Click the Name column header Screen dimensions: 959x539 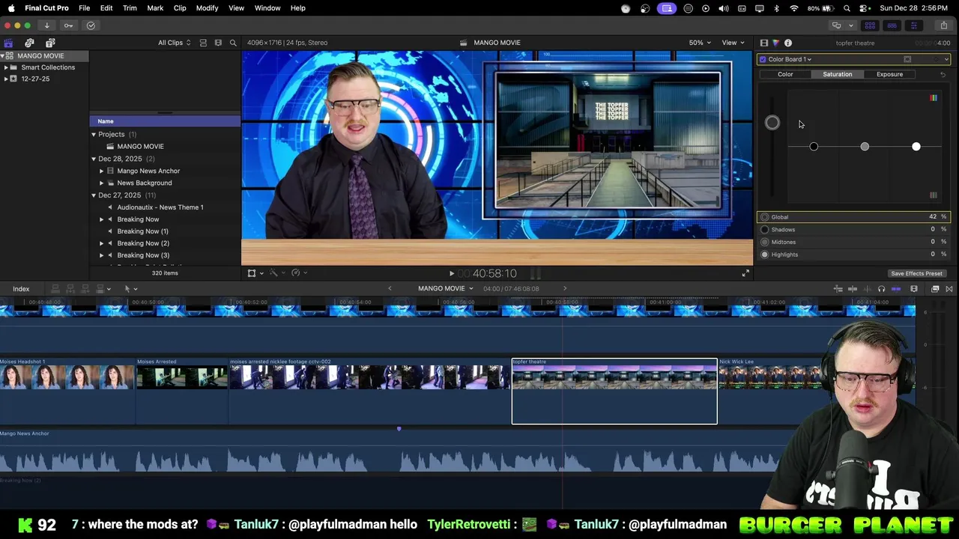coord(165,121)
